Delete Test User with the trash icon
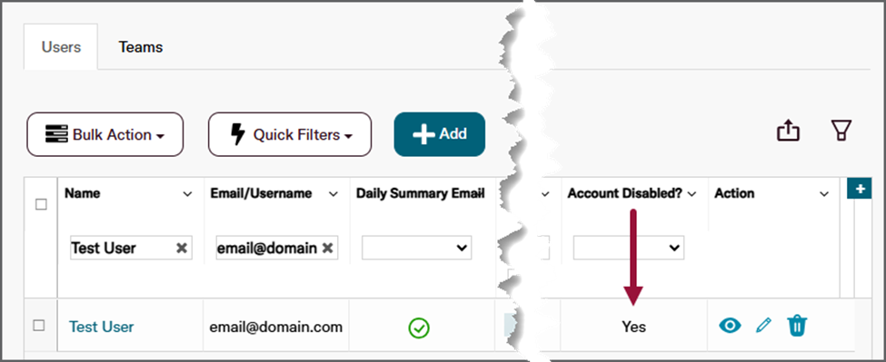This screenshot has width=886, height=362. click(x=797, y=326)
